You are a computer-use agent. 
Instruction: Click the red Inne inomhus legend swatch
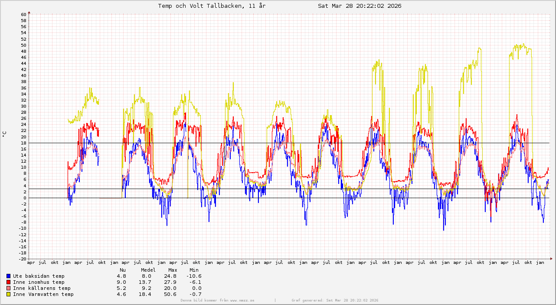[x=9, y=282]
